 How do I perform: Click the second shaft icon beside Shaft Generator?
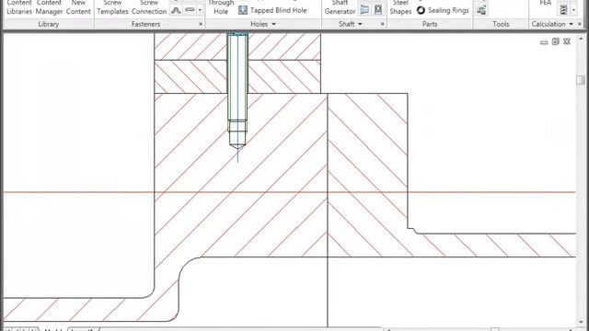(378, 10)
